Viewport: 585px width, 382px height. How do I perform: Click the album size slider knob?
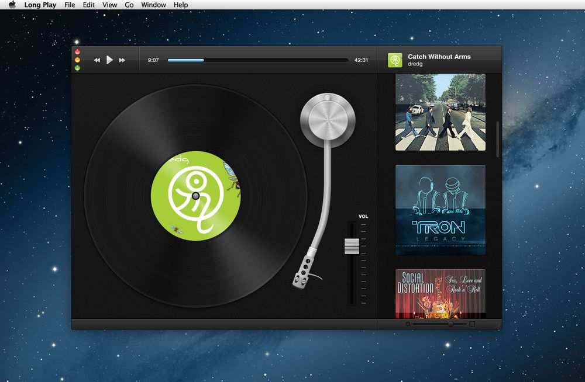coord(450,324)
